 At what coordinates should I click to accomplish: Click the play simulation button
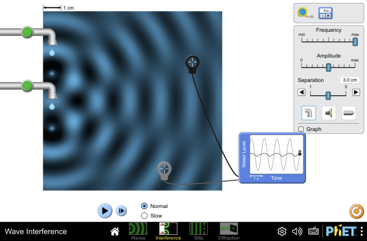tap(105, 211)
